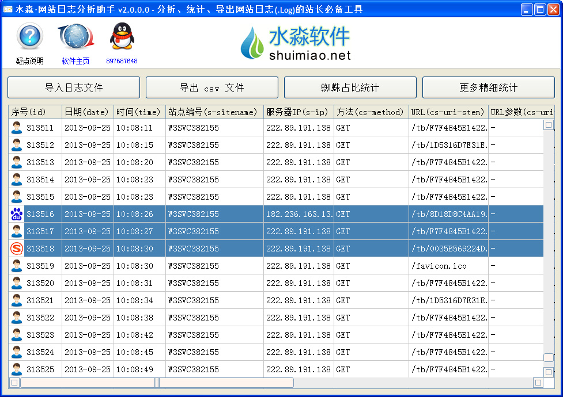Viewport: 563px width, 397px height.
Task: Sort by 日期(date) column header
Action: point(88,112)
